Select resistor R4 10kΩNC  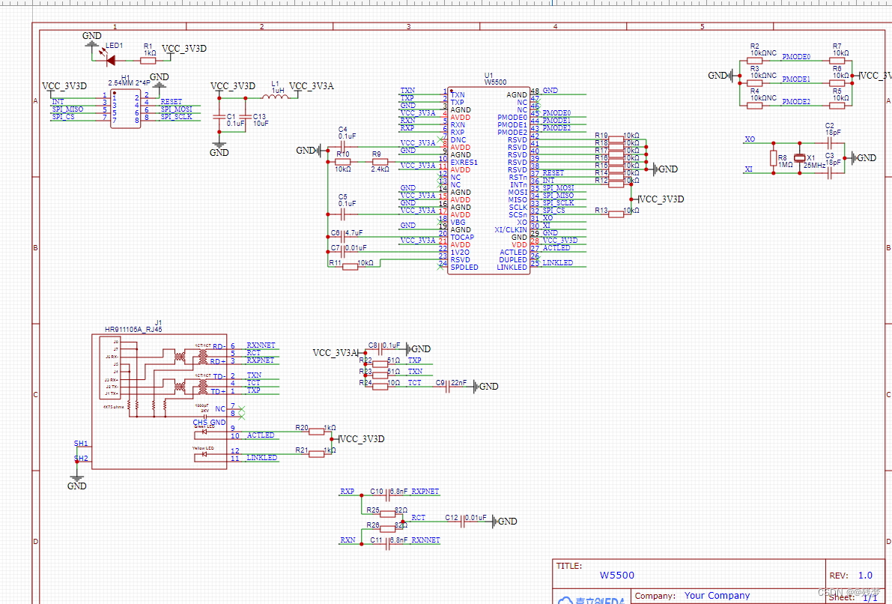click(x=754, y=106)
